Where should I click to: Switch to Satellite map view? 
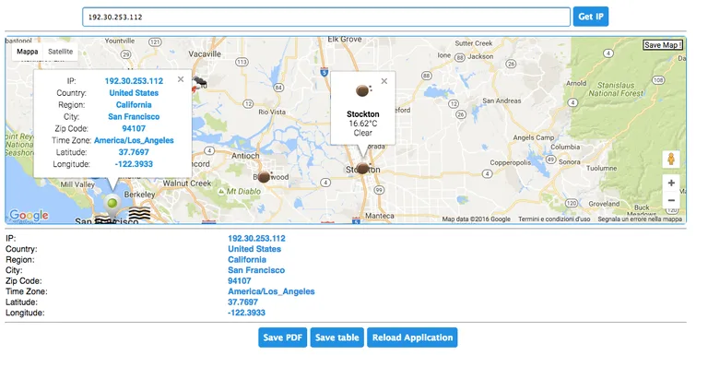61,52
